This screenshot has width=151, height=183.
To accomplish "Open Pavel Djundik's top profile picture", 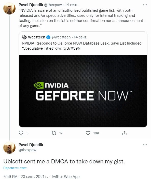I will [x=9, y=8].
